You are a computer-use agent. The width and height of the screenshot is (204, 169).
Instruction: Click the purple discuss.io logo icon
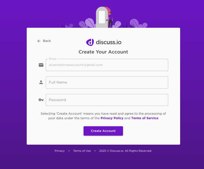pos(90,42)
